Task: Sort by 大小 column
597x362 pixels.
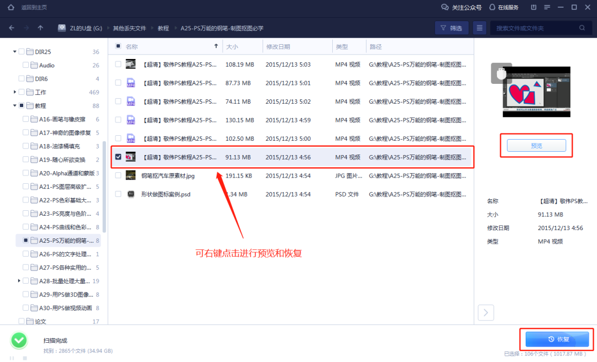Action: coord(232,46)
